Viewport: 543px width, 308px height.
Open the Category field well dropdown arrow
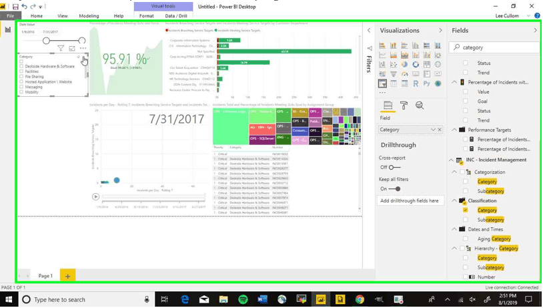pos(433,130)
